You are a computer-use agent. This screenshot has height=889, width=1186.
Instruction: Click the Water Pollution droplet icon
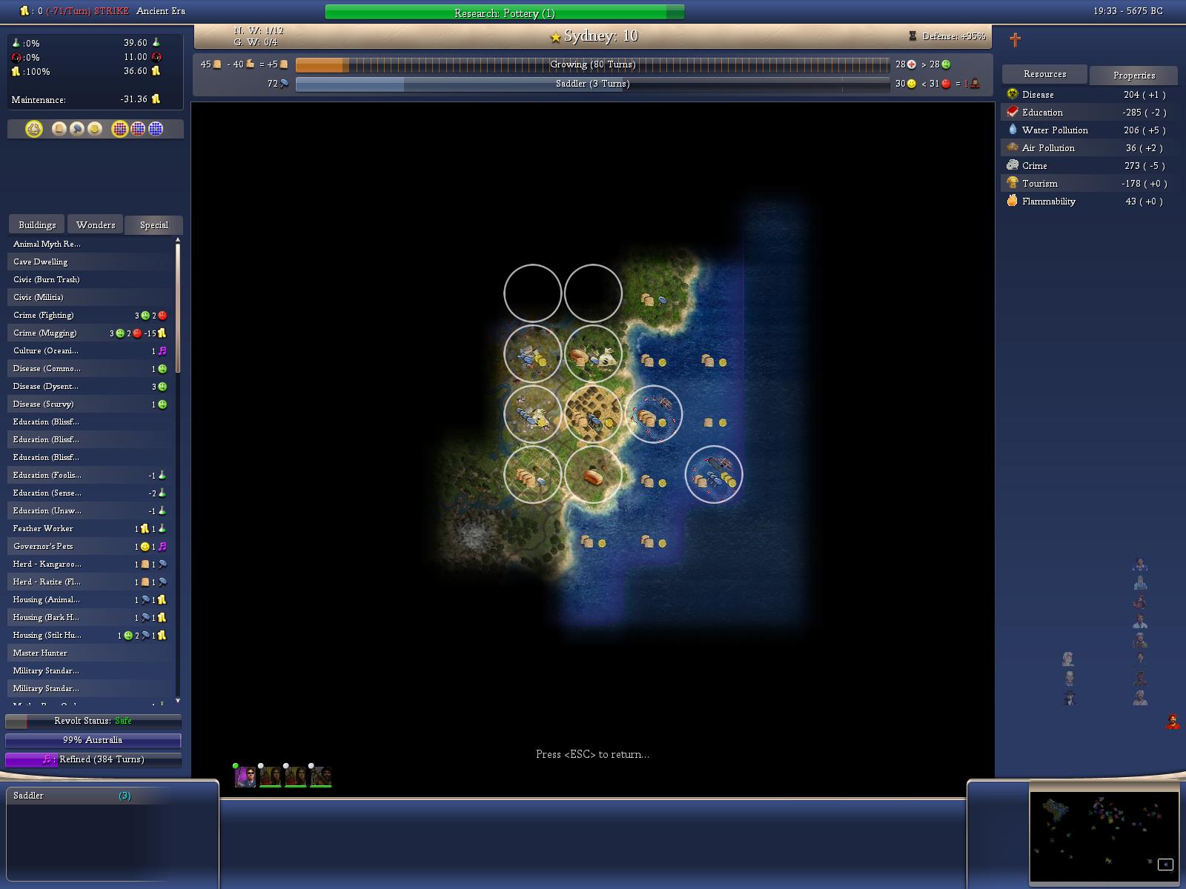click(1013, 130)
